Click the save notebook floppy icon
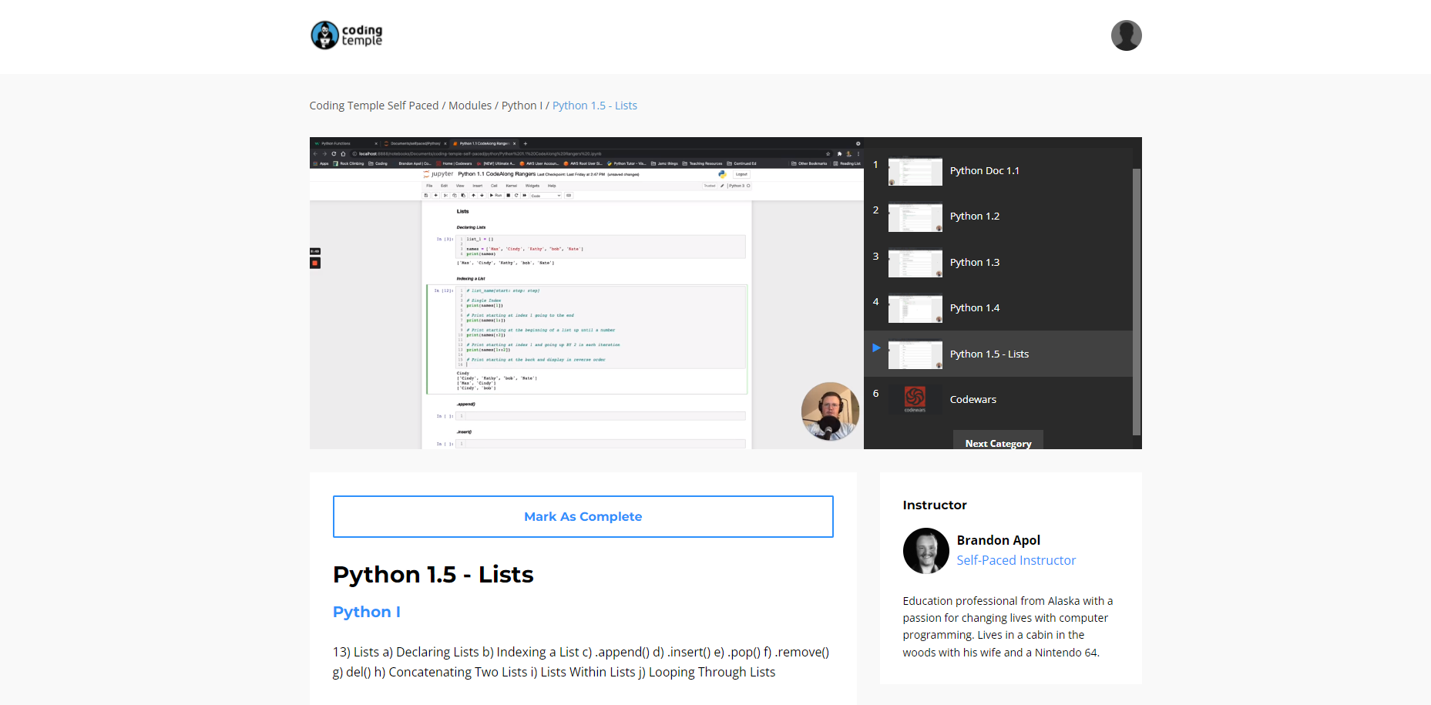The height and width of the screenshot is (705, 1431). coord(426,195)
